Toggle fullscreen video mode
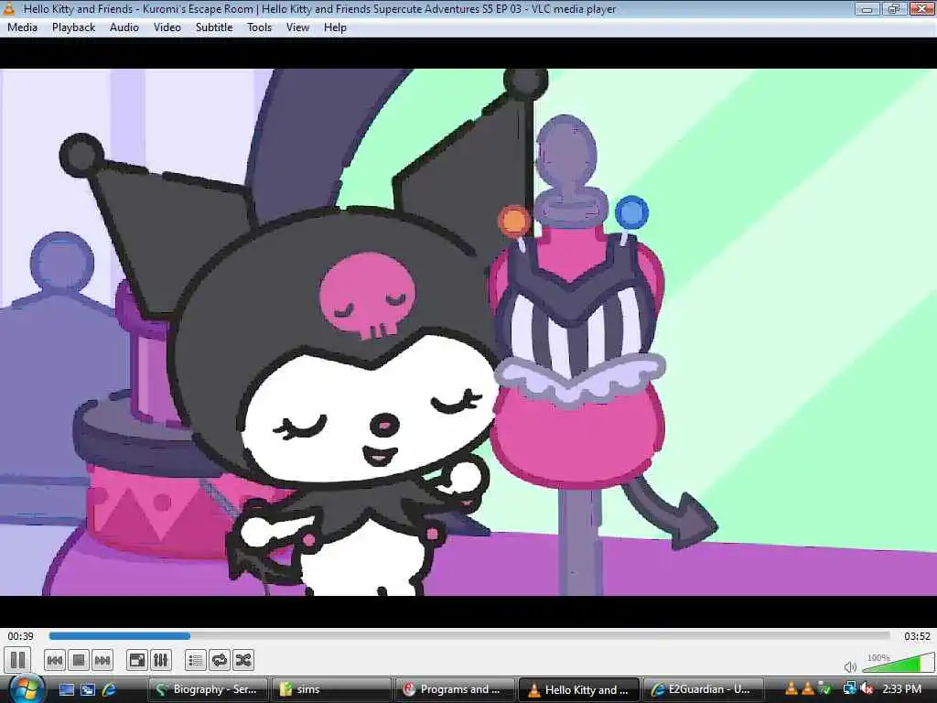The width and height of the screenshot is (937, 703). (137, 660)
